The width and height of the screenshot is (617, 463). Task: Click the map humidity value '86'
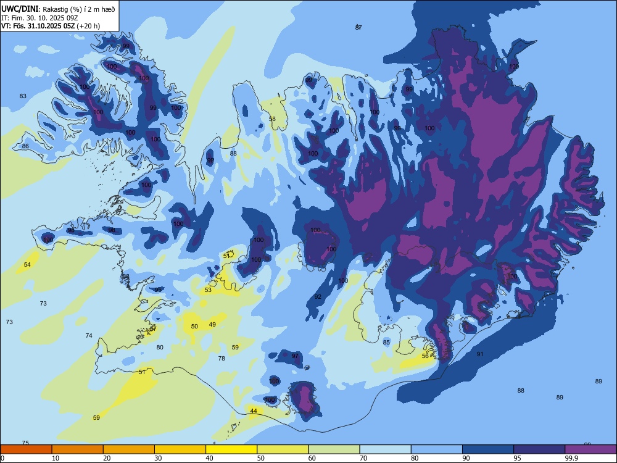point(25,146)
